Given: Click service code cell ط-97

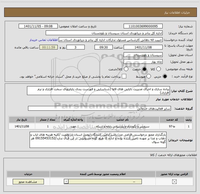Looking at the screenshot, I should pos(172,127).
